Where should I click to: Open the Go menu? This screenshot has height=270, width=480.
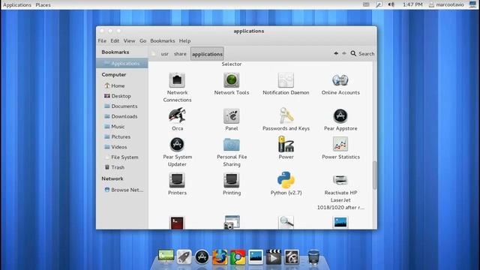(143, 40)
